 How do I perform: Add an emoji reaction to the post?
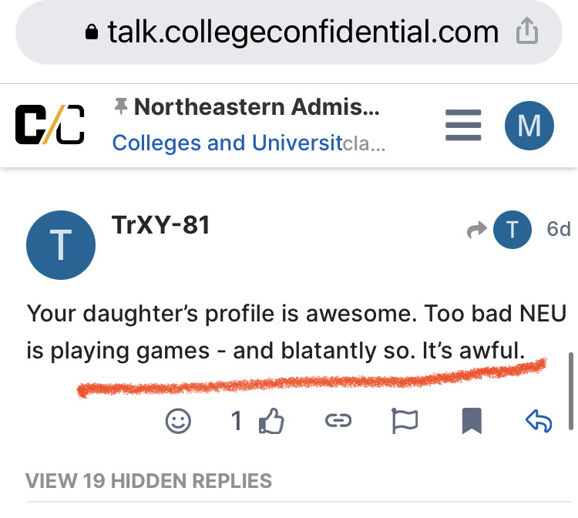(178, 421)
